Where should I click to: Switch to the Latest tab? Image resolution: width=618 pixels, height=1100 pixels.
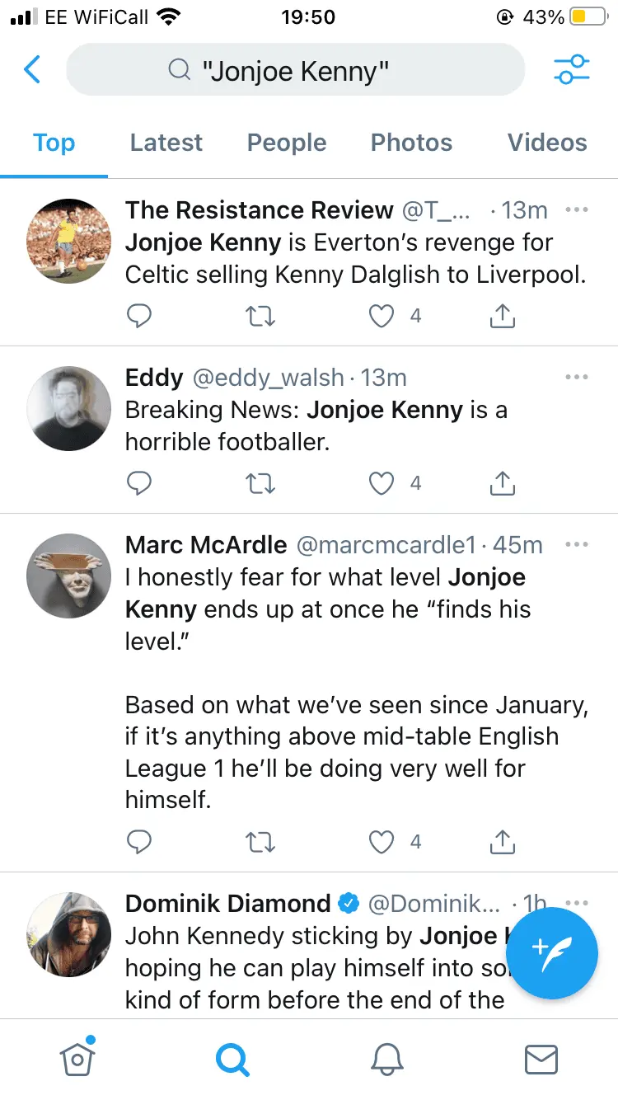(x=166, y=143)
